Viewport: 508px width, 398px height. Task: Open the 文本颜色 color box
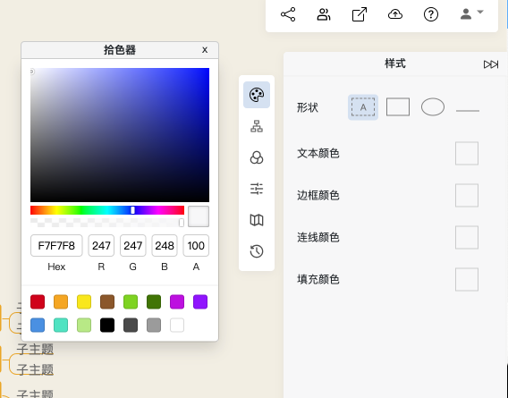467,153
